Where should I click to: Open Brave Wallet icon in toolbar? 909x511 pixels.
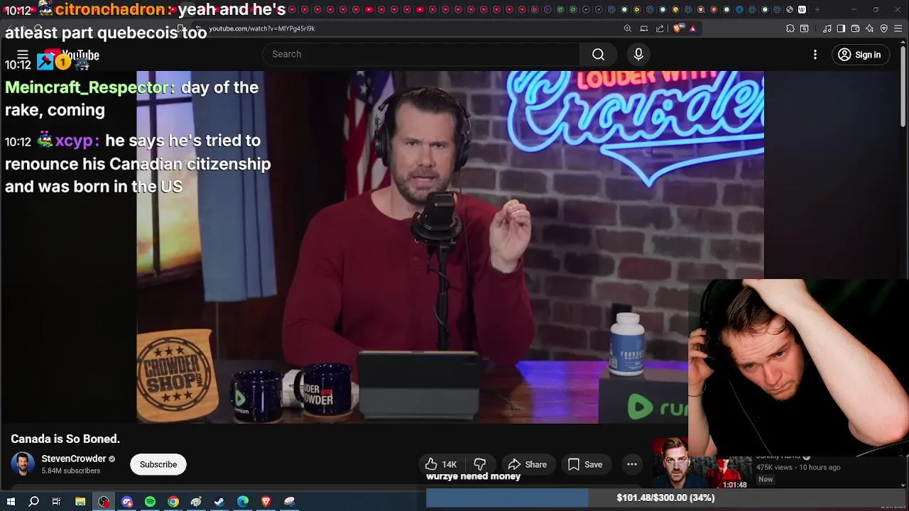pos(856,28)
